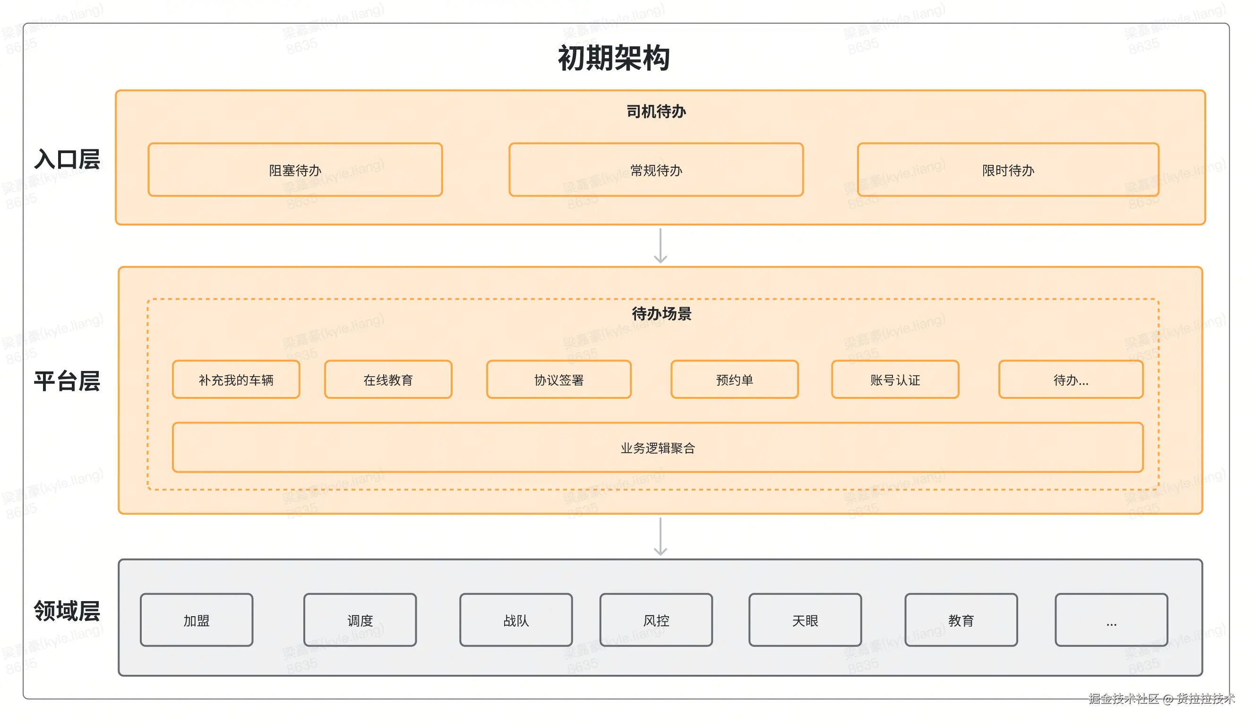
Task: Click the 阻塞待办 box
Action: (x=295, y=170)
